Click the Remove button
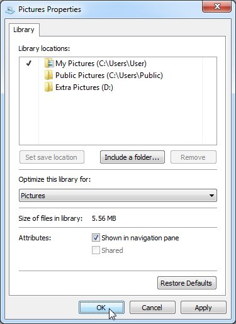The height and width of the screenshot is (324, 236). (x=193, y=157)
